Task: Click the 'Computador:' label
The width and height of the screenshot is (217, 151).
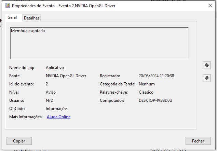Action: pyautogui.click(x=112, y=100)
